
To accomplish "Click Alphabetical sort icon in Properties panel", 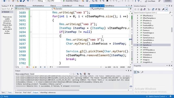I will pyautogui.click(x=138, y=72).
